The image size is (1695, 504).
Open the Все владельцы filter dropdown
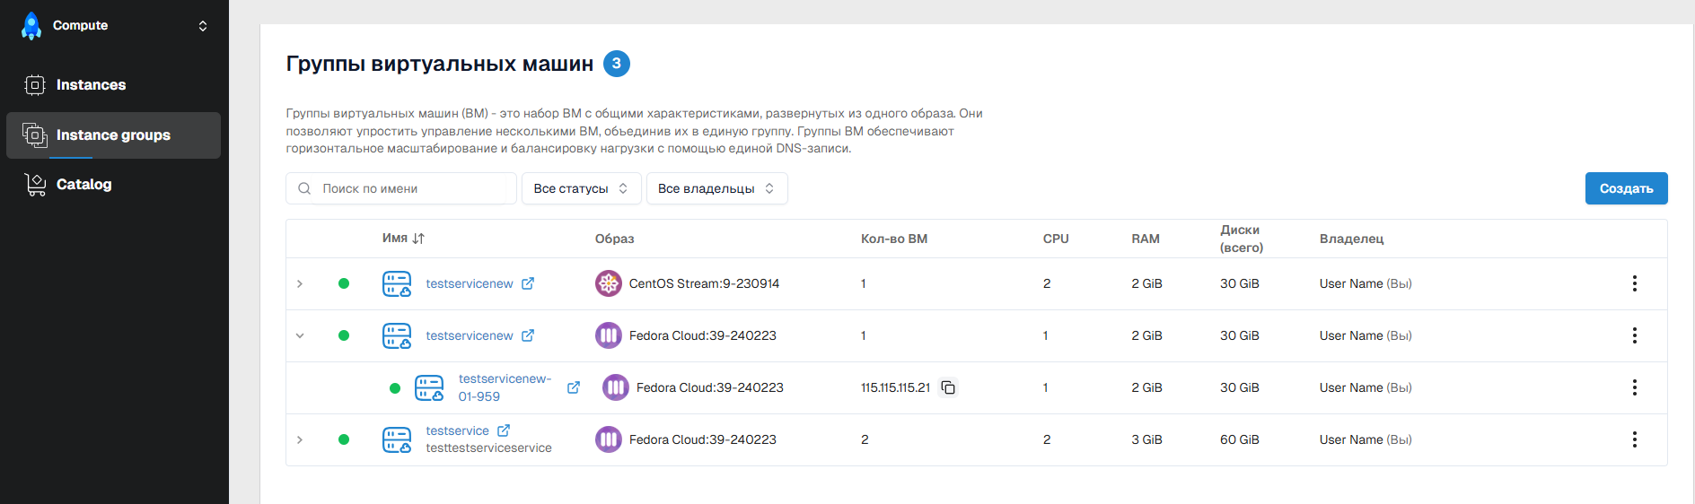coord(716,188)
